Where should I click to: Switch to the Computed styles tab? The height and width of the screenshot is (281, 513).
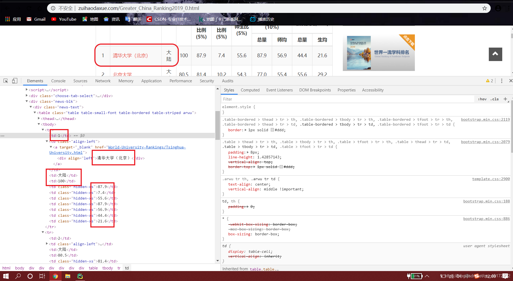[250, 90]
